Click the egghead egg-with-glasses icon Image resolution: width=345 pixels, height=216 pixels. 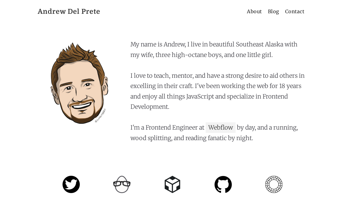click(122, 184)
